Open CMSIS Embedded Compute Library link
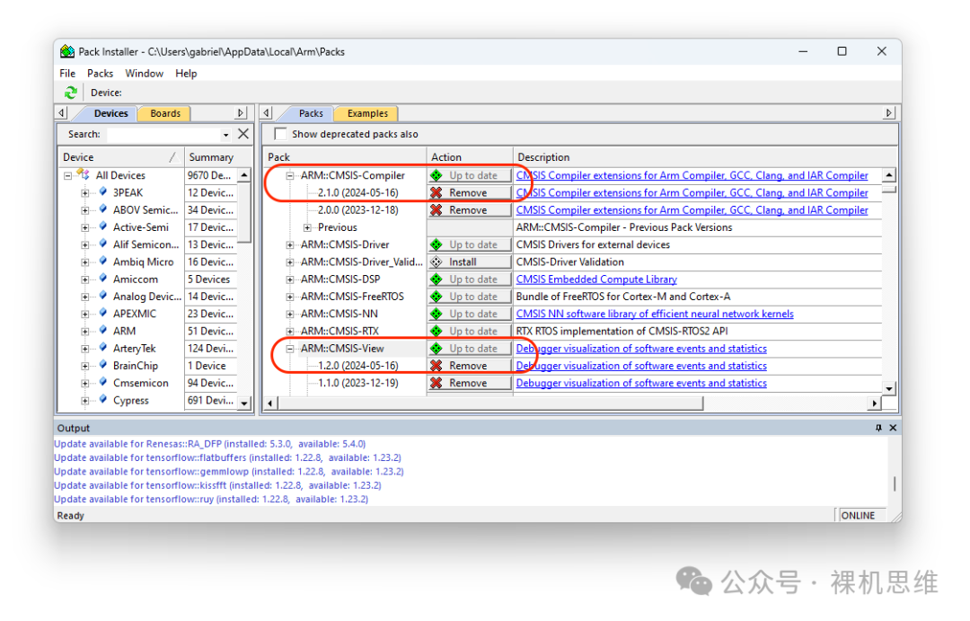This screenshot has width=970, height=621. [x=596, y=279]
